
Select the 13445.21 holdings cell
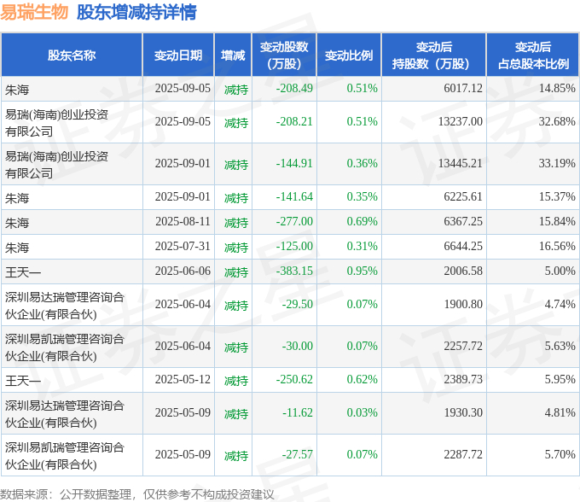coord(460,163)
